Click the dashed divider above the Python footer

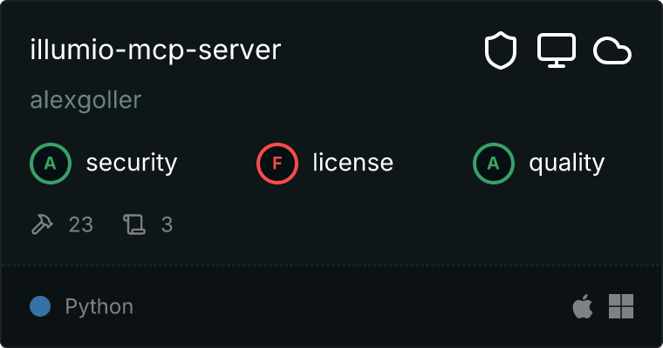click(x=331, y=264)
